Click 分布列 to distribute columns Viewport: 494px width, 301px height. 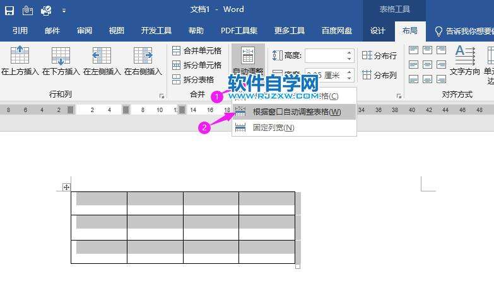pyautogui.click(x=379, y=75)
